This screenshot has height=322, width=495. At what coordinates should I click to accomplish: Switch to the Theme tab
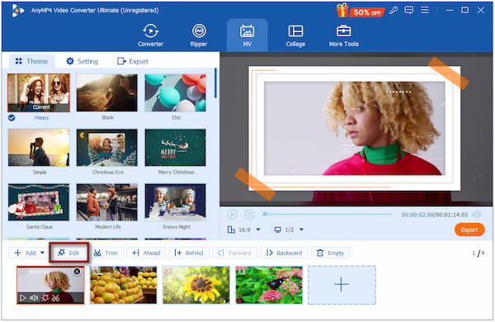coord(31,61)
